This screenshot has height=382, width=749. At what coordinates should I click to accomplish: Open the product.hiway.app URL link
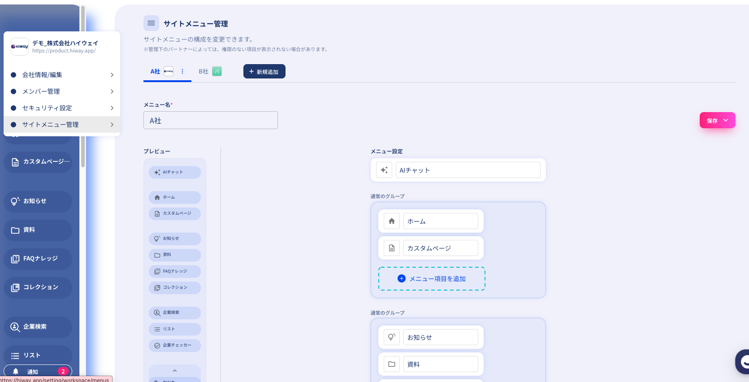[x=64, y=51]
